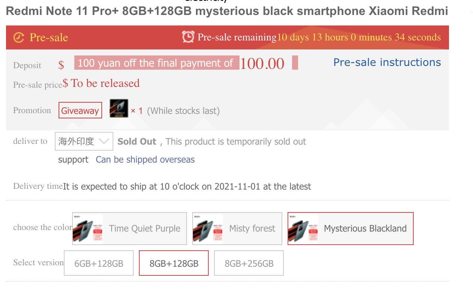Screen dimensions: 473x293
Task: Click the Mysterious Blackland phone image
Action: 303,229
